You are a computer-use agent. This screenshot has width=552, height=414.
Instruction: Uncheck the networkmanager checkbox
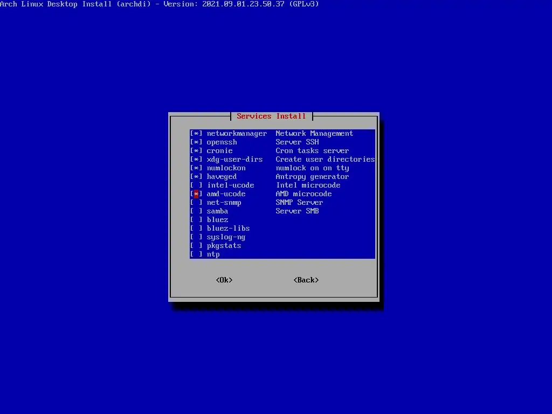[x=196, y=134]
